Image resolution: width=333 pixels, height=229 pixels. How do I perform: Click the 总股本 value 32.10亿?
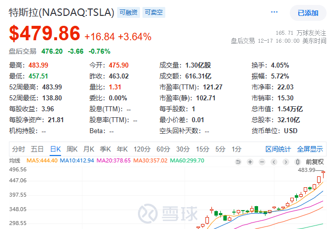[x=289, y=120]
